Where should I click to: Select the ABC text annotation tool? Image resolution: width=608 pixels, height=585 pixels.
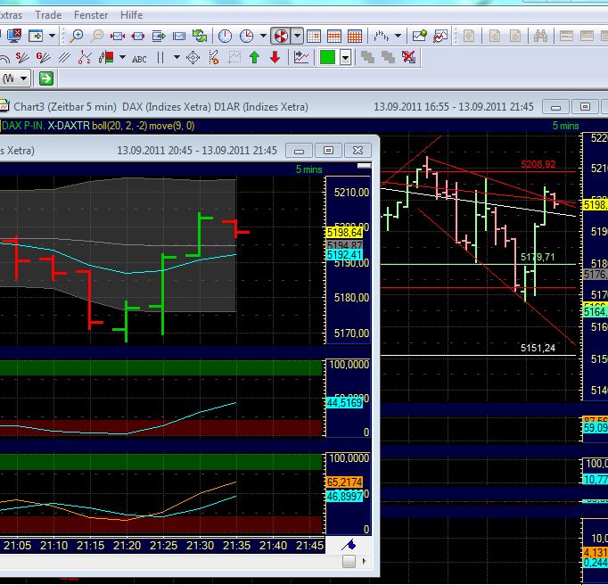139,58
